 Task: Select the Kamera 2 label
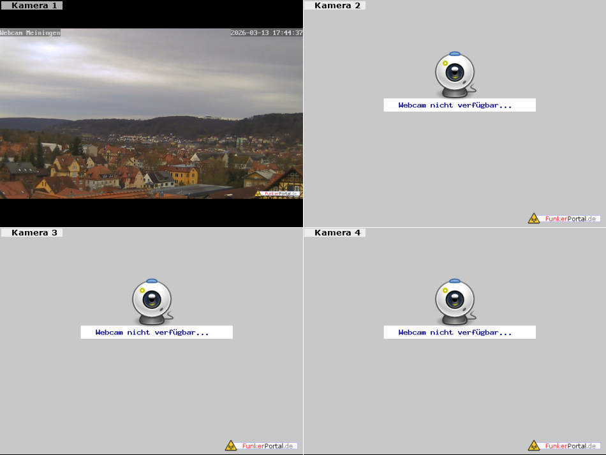(337, 6)
